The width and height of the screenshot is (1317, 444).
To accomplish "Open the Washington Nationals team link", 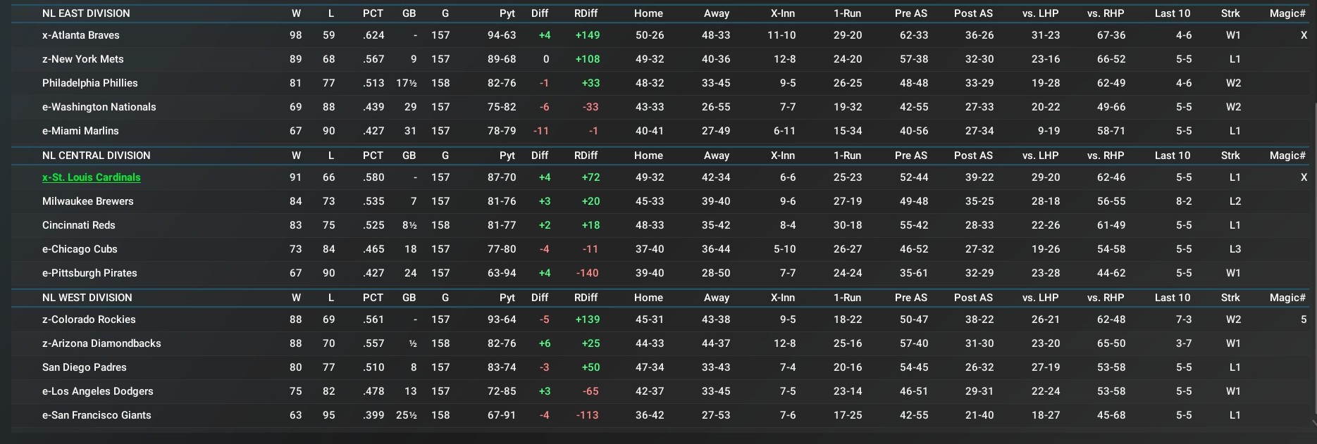I will point(99,107).
